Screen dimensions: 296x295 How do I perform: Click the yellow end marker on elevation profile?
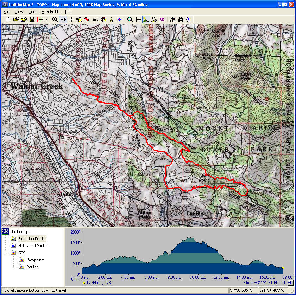click(283, 268)
